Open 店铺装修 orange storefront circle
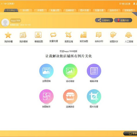Screen dimensions: 137x137 click(70, 96)
